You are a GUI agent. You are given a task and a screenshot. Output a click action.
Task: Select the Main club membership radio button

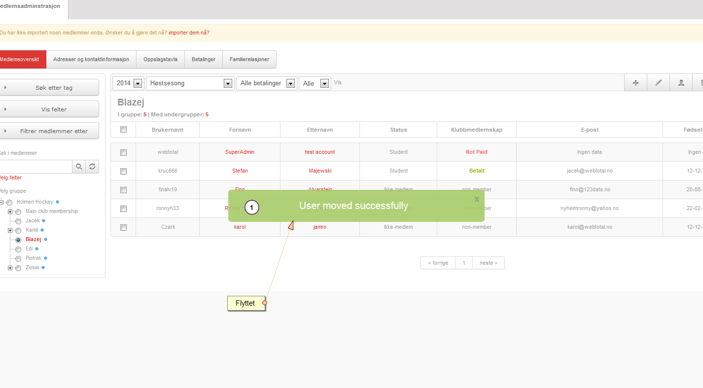coord(18,212)
